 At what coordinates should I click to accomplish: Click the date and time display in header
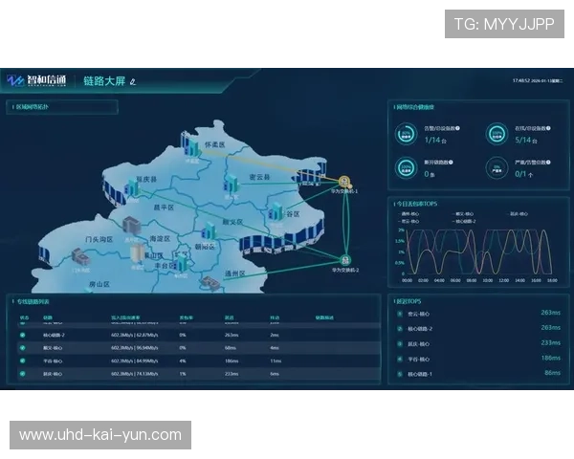tap(538, 80)
